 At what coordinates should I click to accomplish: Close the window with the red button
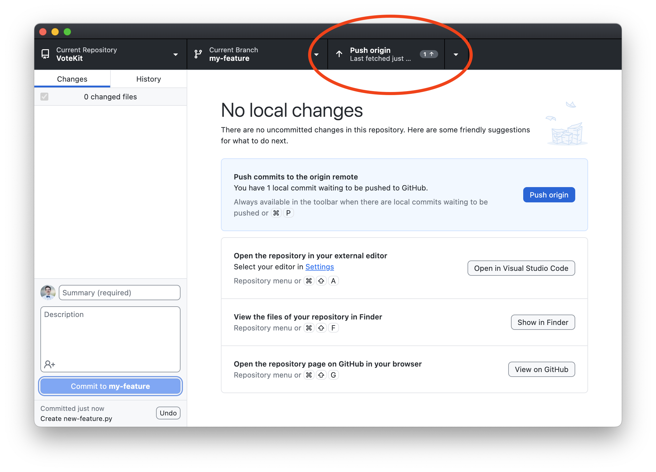(x=43, y=32)
